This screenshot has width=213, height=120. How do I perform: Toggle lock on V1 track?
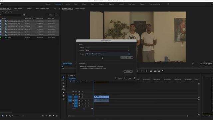coord(73,97)
